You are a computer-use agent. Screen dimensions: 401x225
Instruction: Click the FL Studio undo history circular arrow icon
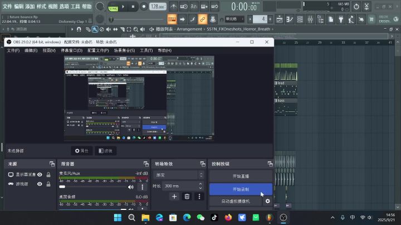point(356,6)
